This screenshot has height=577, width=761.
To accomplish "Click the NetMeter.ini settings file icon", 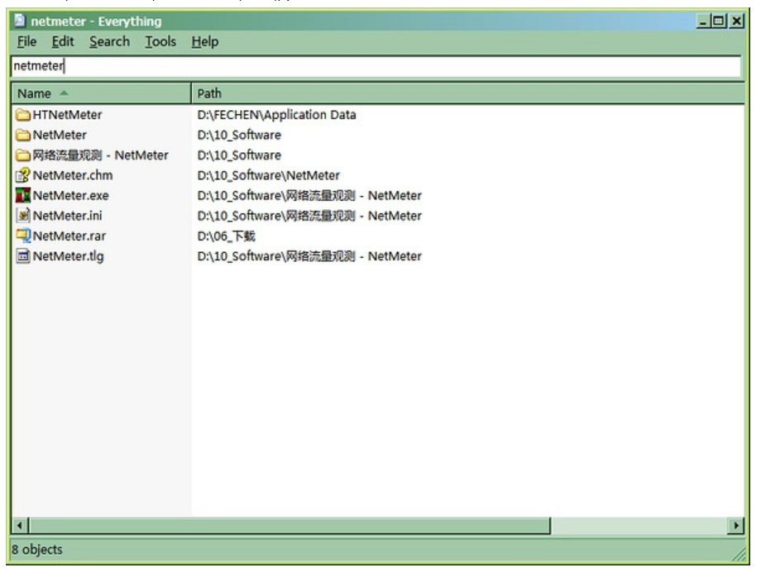I will (23, 216).
